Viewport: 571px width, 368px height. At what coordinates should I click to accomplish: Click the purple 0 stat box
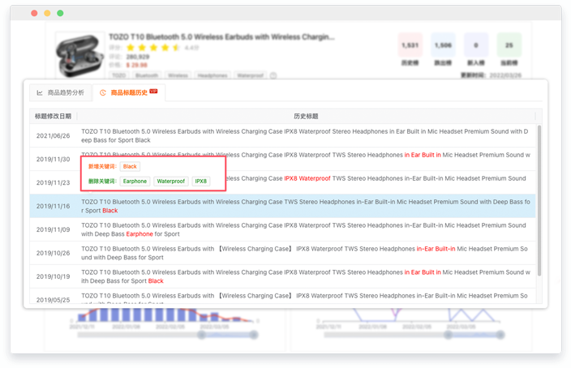click(x=476, y=45)
